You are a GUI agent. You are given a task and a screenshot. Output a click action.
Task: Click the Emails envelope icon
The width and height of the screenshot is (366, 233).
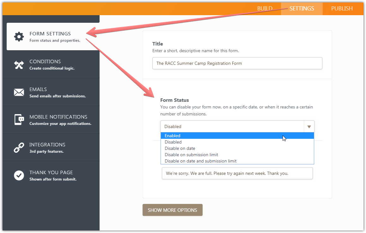(19, 92)
